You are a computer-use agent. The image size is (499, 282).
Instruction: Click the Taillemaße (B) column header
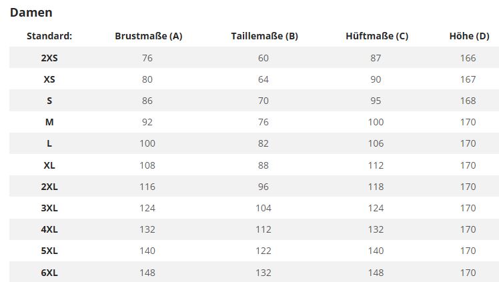pos(264,36)
